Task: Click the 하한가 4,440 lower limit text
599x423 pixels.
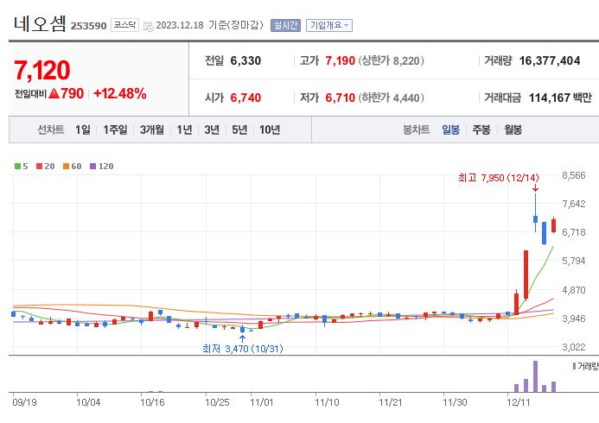Action: click(x=391, y=98)
